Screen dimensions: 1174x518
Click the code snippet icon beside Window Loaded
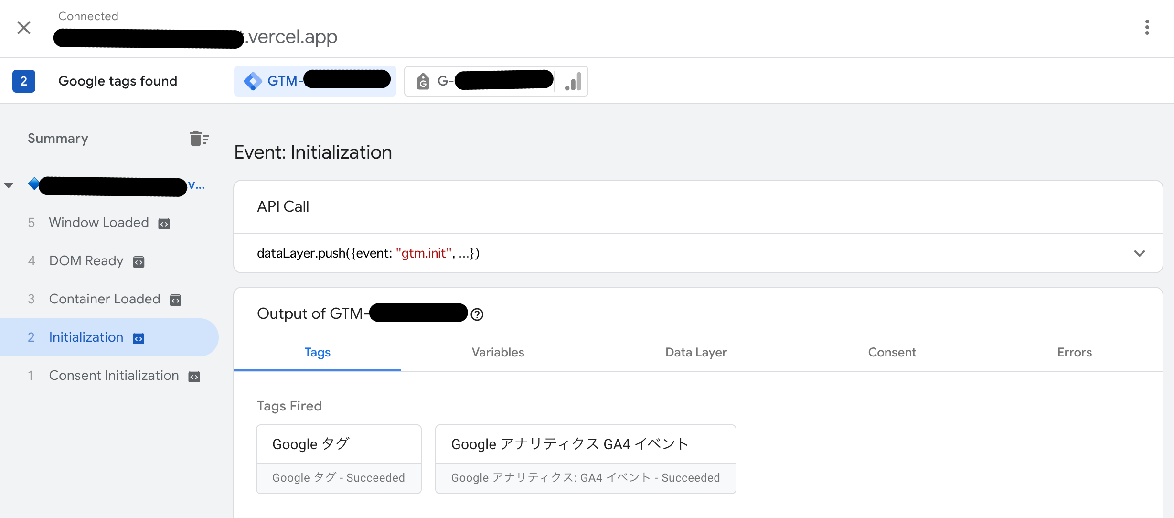click(x=164, y=223)
